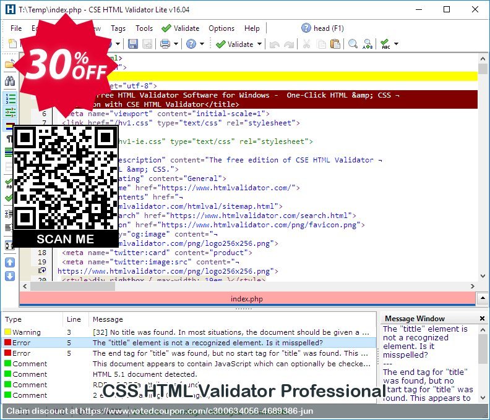The image size is (490, 420).
Task: Click the editor vertical scrollbar down arrow
Action: click(483, 276)
